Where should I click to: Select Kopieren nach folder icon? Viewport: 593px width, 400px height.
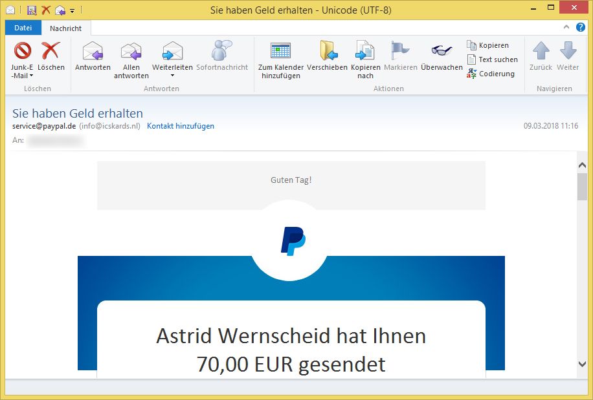(365, 50)
